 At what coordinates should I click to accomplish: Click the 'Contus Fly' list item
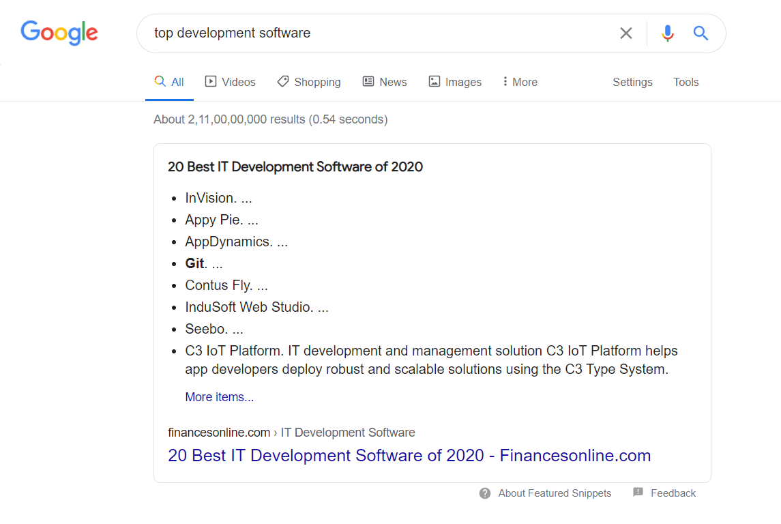tap(226, 285)
